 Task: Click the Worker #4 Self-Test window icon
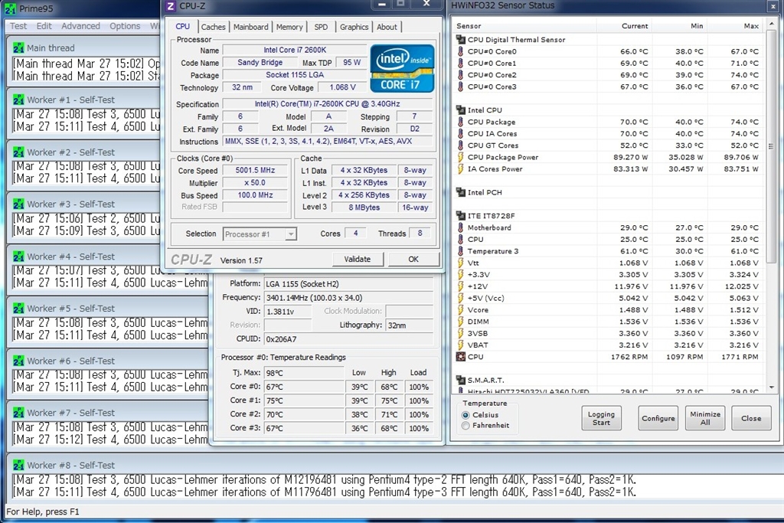pyautogui.click(x=18, y=257)
